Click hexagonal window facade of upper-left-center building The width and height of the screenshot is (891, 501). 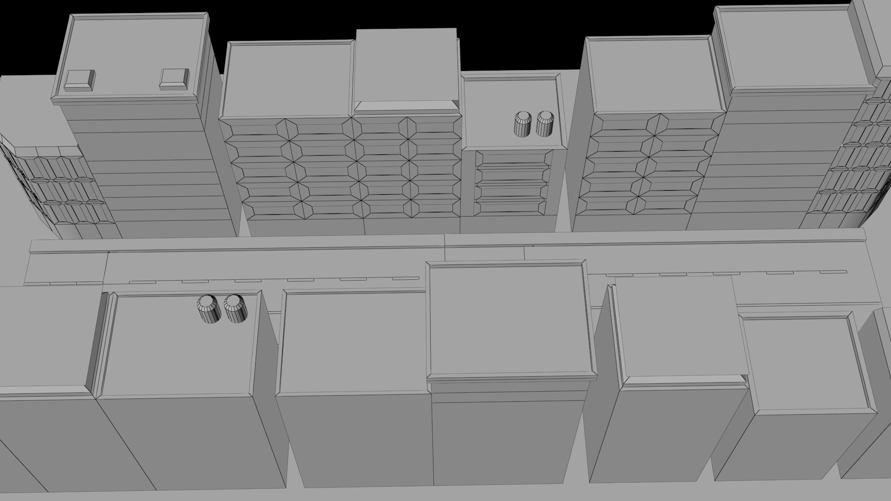[x=325, y=167]
